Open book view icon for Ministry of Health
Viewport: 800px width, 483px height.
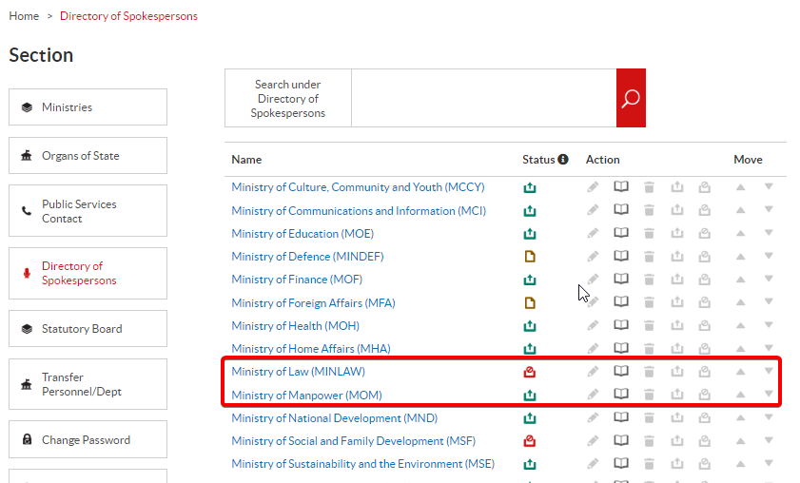(621, 326)
